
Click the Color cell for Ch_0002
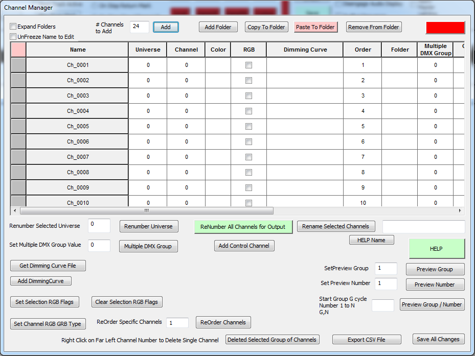click(218, 81)
